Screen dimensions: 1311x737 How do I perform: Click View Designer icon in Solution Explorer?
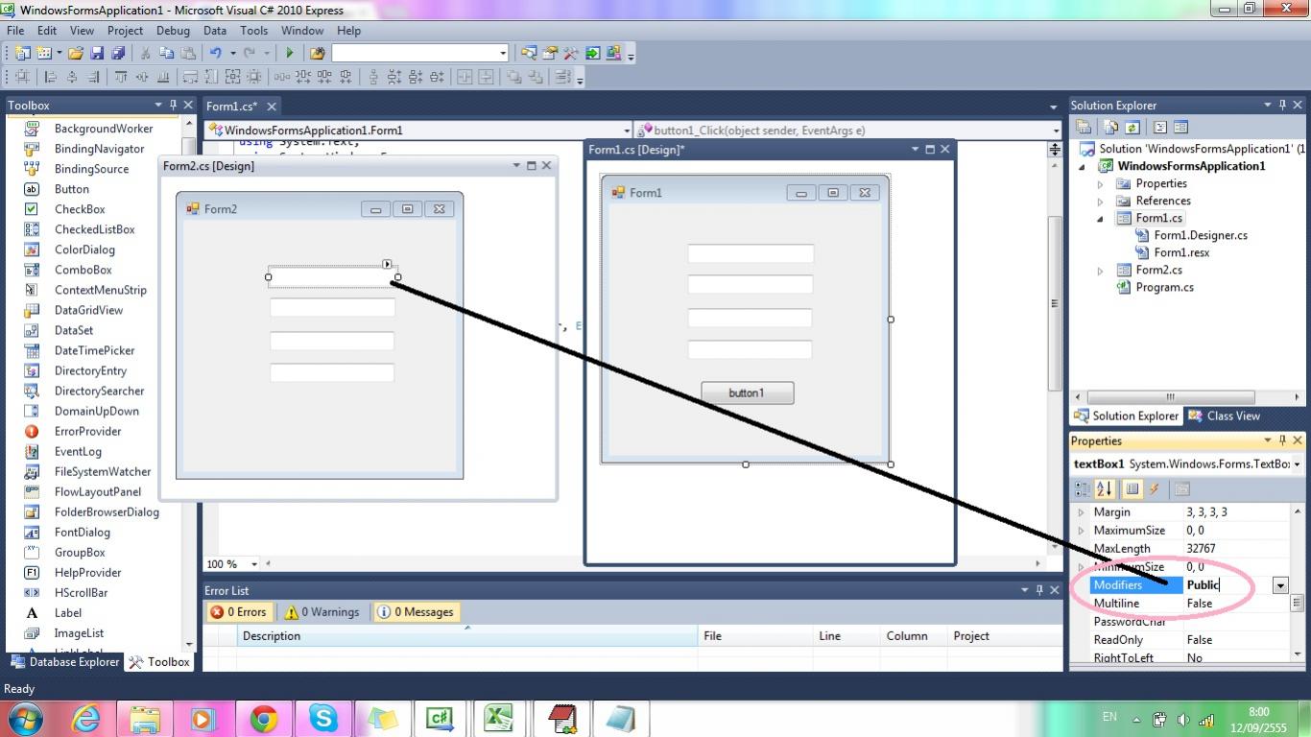coord(1181,127)
